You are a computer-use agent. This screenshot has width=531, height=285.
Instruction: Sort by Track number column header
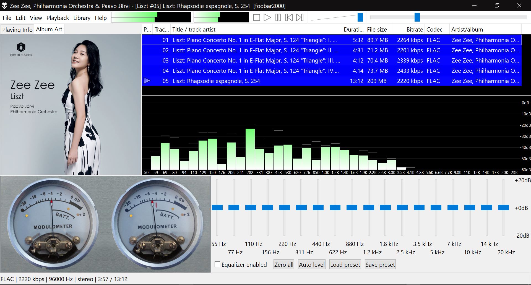pyautogui.click(x=162, y=30)
